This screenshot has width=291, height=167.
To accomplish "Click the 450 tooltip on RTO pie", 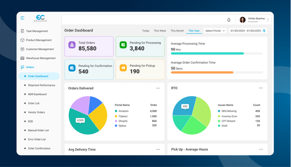I will pyautogui.click(x=185, y=106).
